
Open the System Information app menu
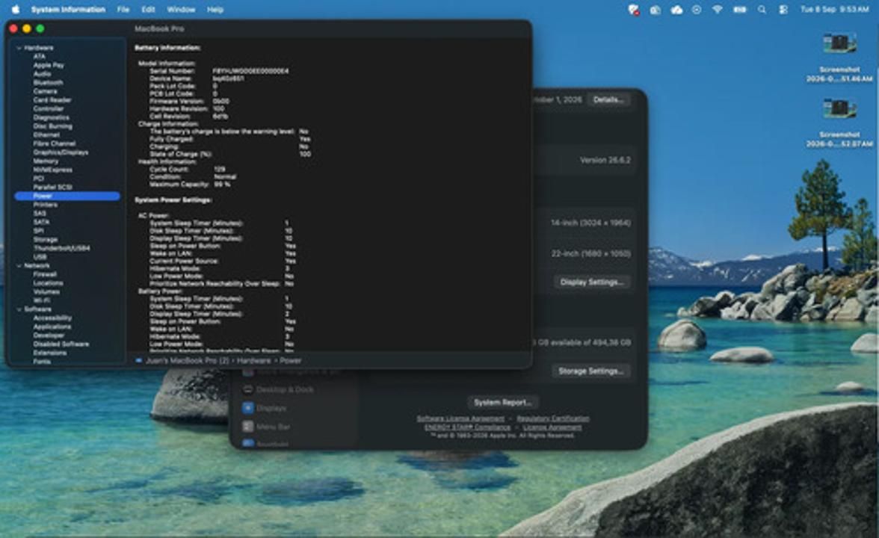pos(68,10)
